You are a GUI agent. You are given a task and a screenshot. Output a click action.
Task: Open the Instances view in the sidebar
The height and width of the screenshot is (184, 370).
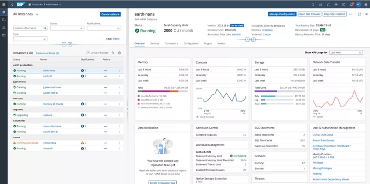(x=4, y=12)
